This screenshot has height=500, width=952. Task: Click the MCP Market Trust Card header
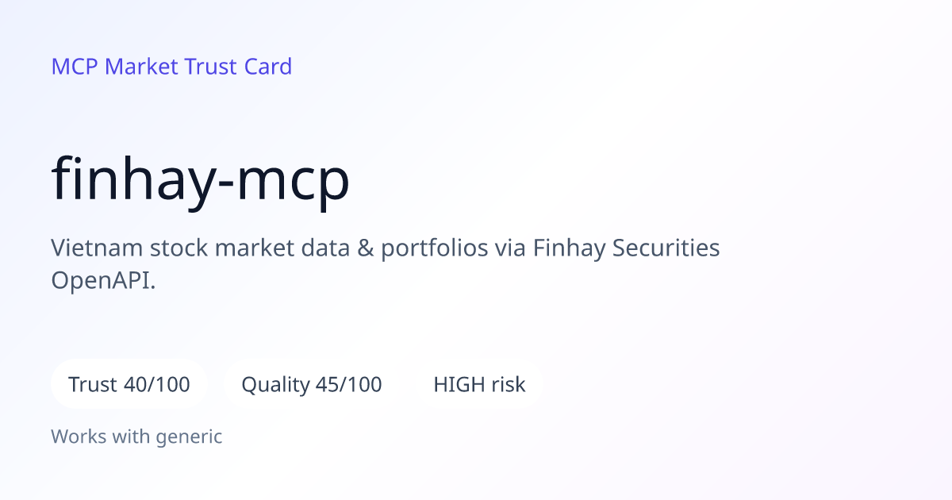(x=171, y=67)
